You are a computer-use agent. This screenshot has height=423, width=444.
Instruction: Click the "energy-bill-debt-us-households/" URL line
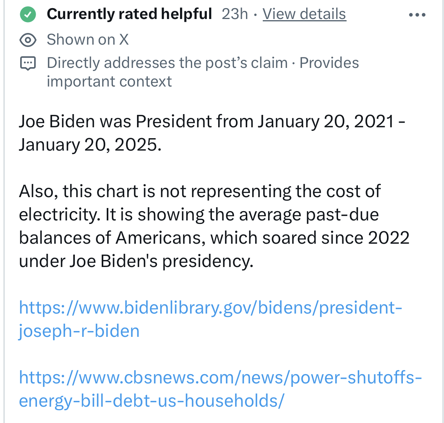[152, 400]
